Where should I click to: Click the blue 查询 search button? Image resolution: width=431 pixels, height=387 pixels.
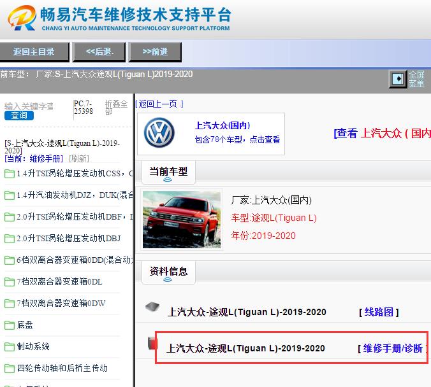click(x=19, y=115)
